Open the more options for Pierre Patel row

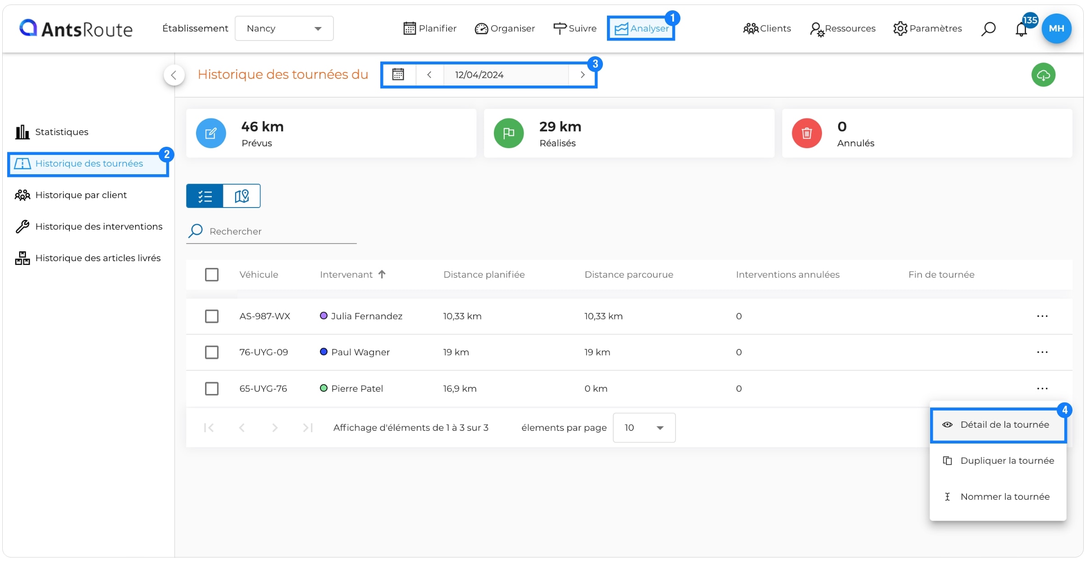1042,389
